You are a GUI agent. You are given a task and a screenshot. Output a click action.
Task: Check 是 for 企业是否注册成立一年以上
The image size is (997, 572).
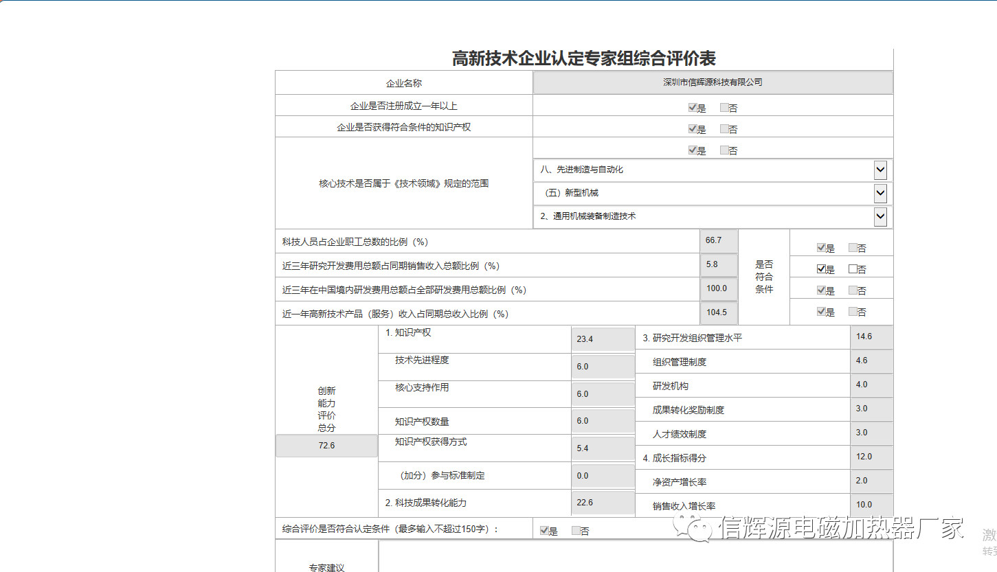693,108
